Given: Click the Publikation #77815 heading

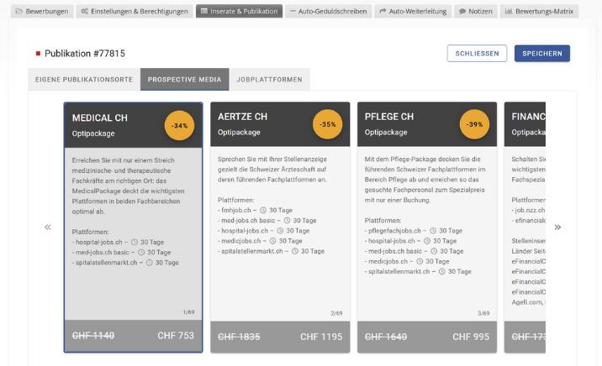Looking at the screenshot, I should [x=85, y=53].
